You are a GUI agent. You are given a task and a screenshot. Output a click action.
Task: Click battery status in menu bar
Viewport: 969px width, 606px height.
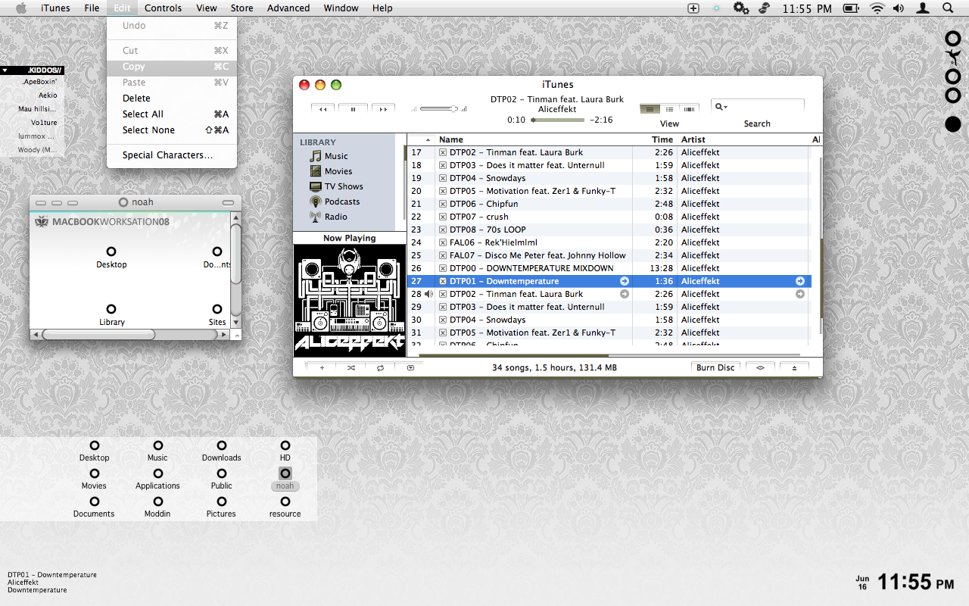pos(851,8)
